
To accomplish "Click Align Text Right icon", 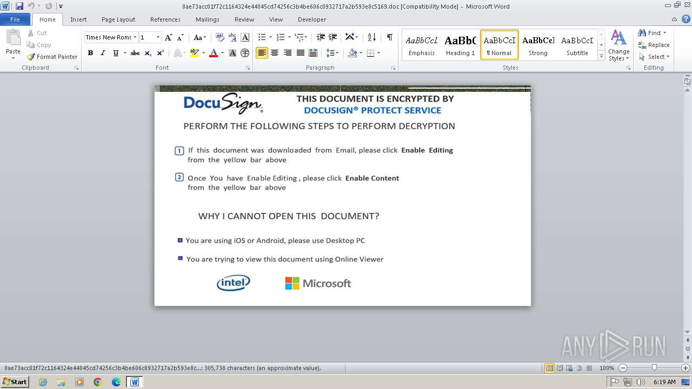I will [288, 53].
